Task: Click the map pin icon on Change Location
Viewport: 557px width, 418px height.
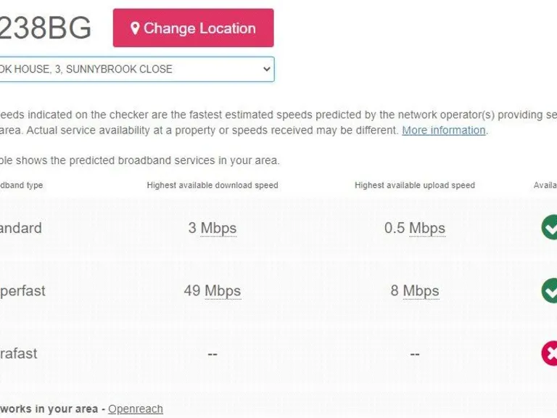Action: [134, 28]
